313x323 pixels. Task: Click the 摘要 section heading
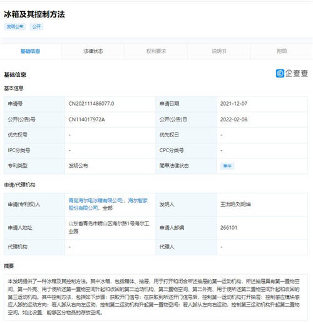9,266
